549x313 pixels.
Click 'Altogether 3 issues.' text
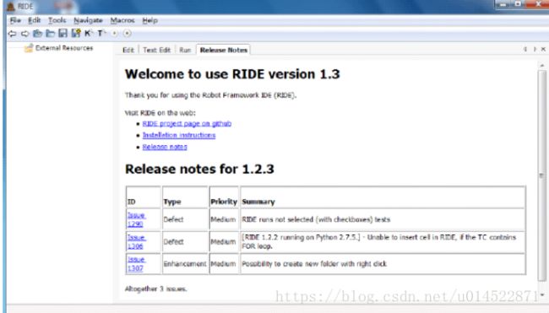click(x=155, y=289)
